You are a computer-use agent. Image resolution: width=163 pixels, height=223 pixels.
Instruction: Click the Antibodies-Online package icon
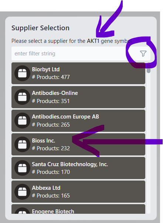coord(22,97)
